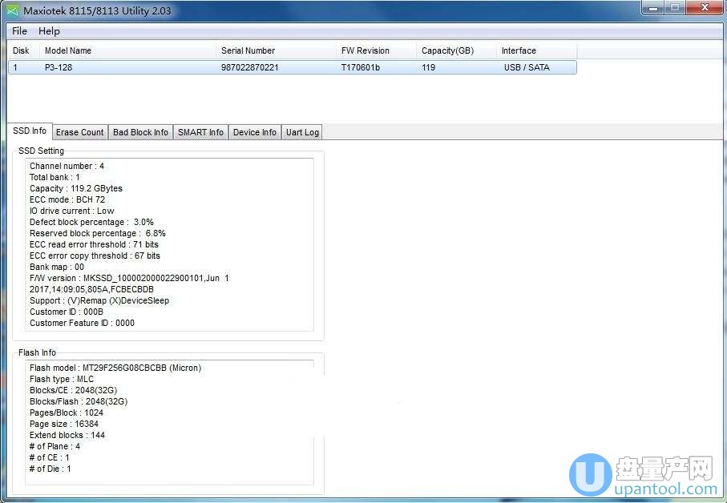The width and height of the screenshot is (727, 503).
Task: Click the Maxiotek app icon in title bar
Action: click(x=13, y=10)
